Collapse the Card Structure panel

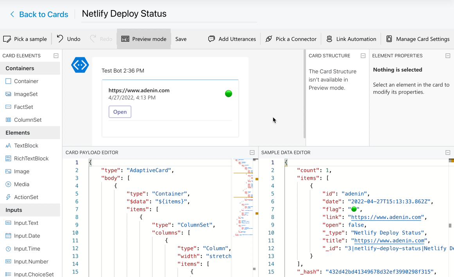pyautogui.click(x=363, y=56)
